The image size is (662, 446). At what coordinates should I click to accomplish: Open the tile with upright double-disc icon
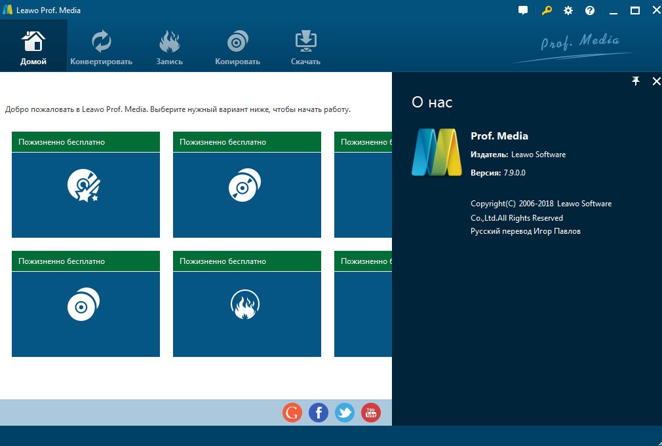pyautogui.click(x=86, y=304)
